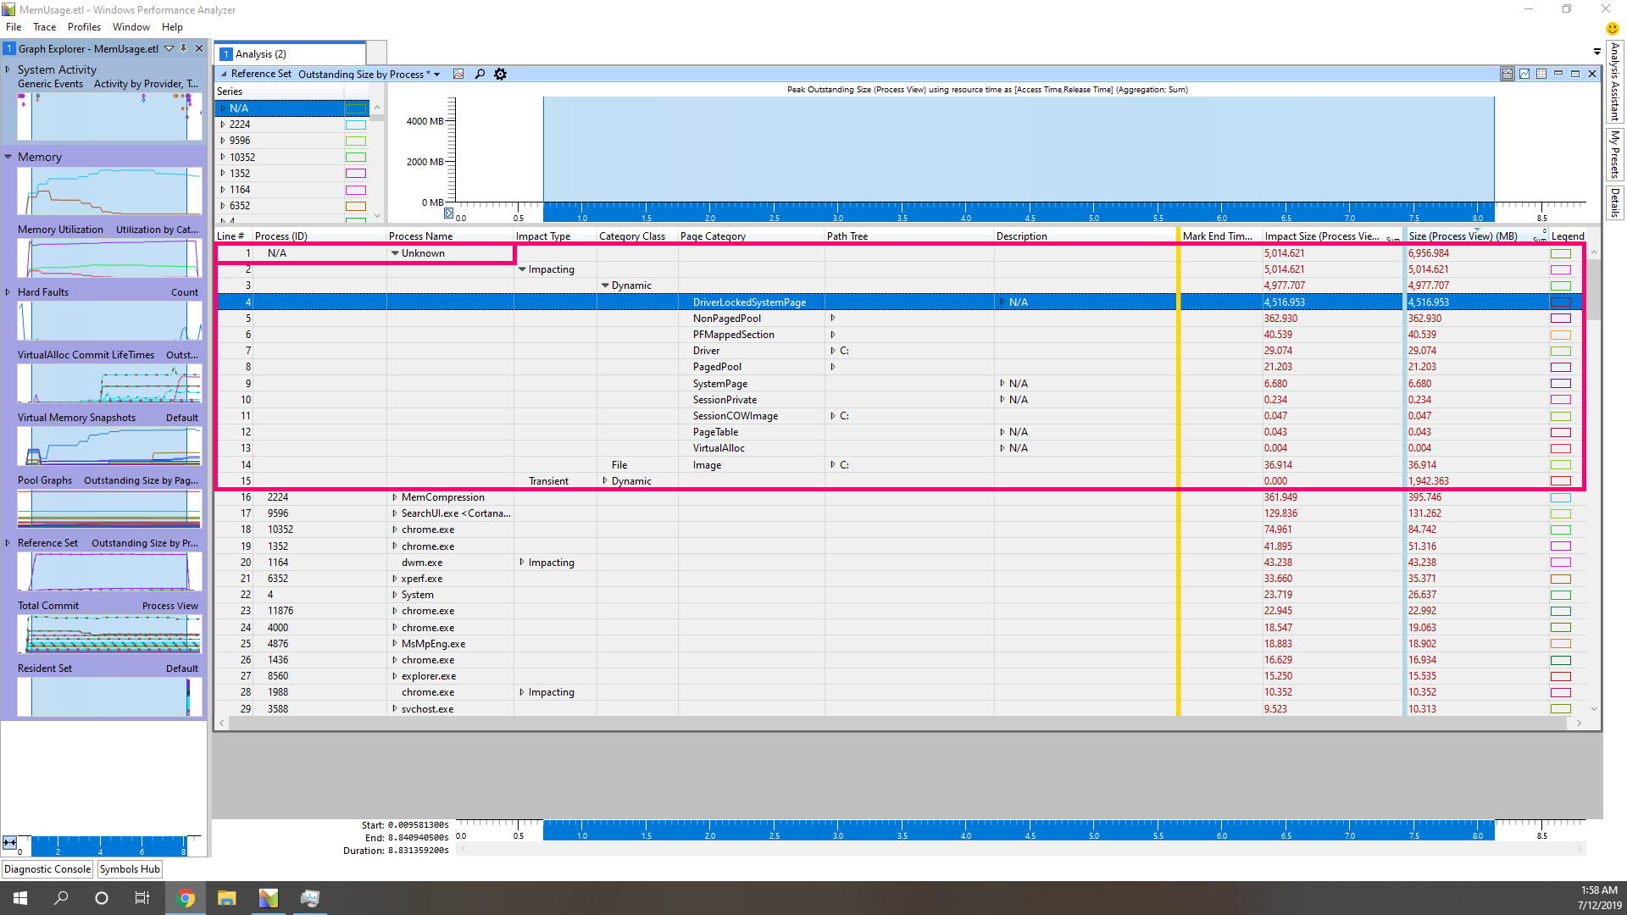This screenshot has height=915, width=1627.
Task: Click legend color for explorer.exe row
Action: (x=1561, y=676)
